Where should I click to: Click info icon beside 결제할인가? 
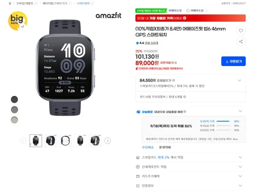[x=174, y=80]
